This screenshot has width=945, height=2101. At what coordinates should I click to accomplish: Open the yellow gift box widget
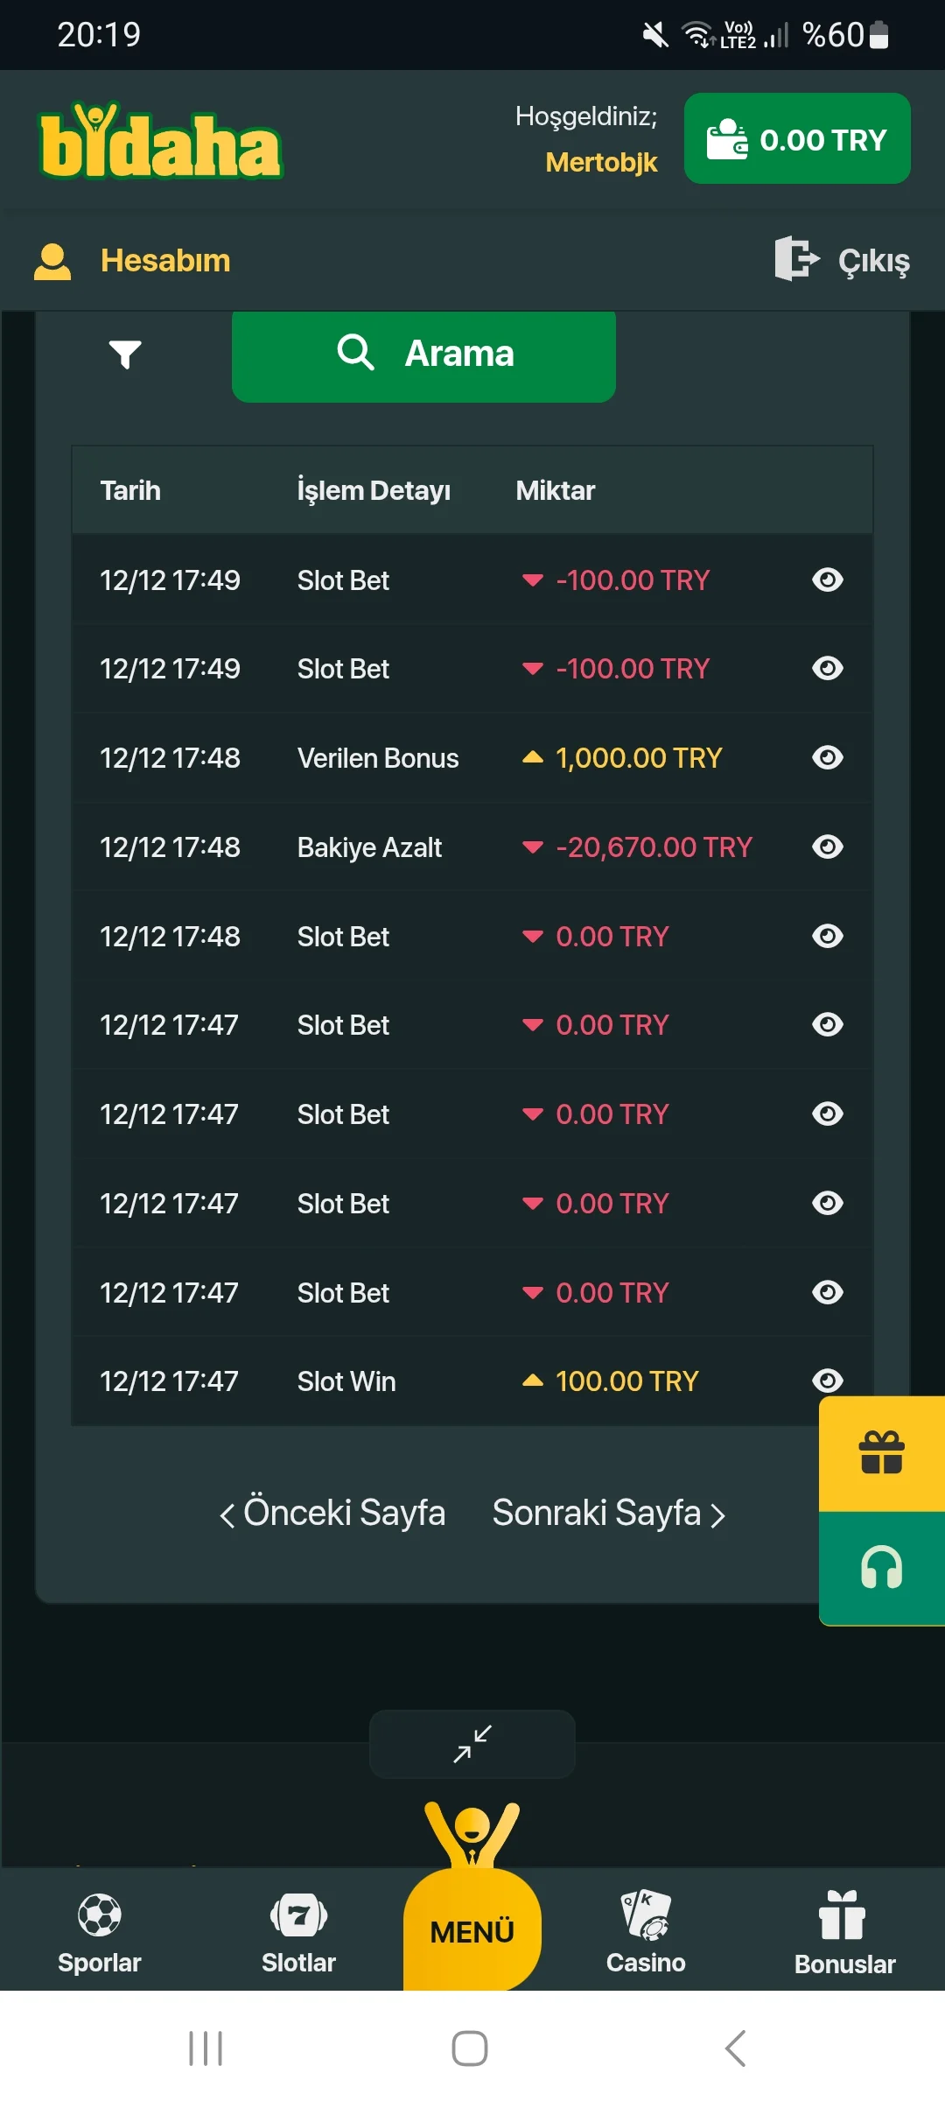tap(881, 1453)
